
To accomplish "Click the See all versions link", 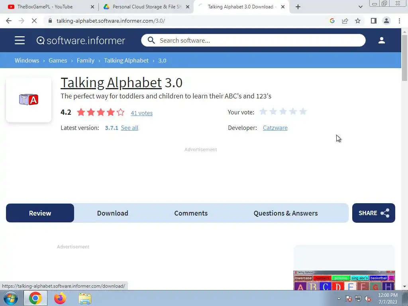I will pos(129,128).
